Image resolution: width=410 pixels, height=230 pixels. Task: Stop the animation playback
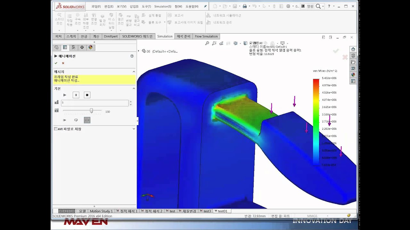click(87, 95)
